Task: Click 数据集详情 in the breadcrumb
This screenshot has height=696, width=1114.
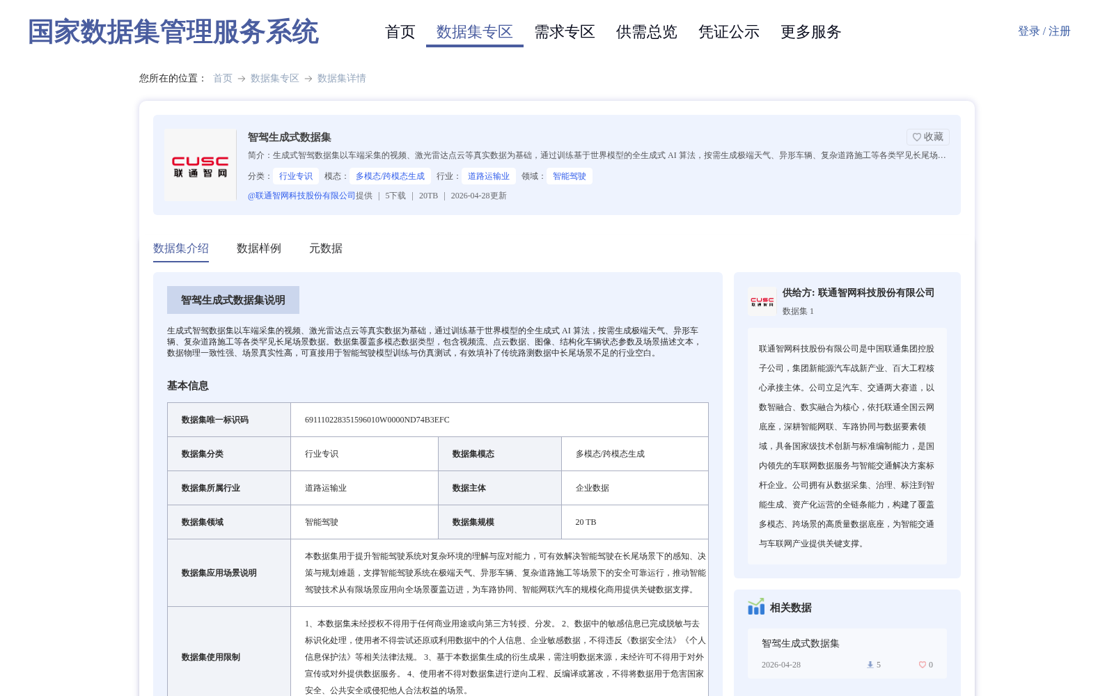Action: click(x=342, y=78)
